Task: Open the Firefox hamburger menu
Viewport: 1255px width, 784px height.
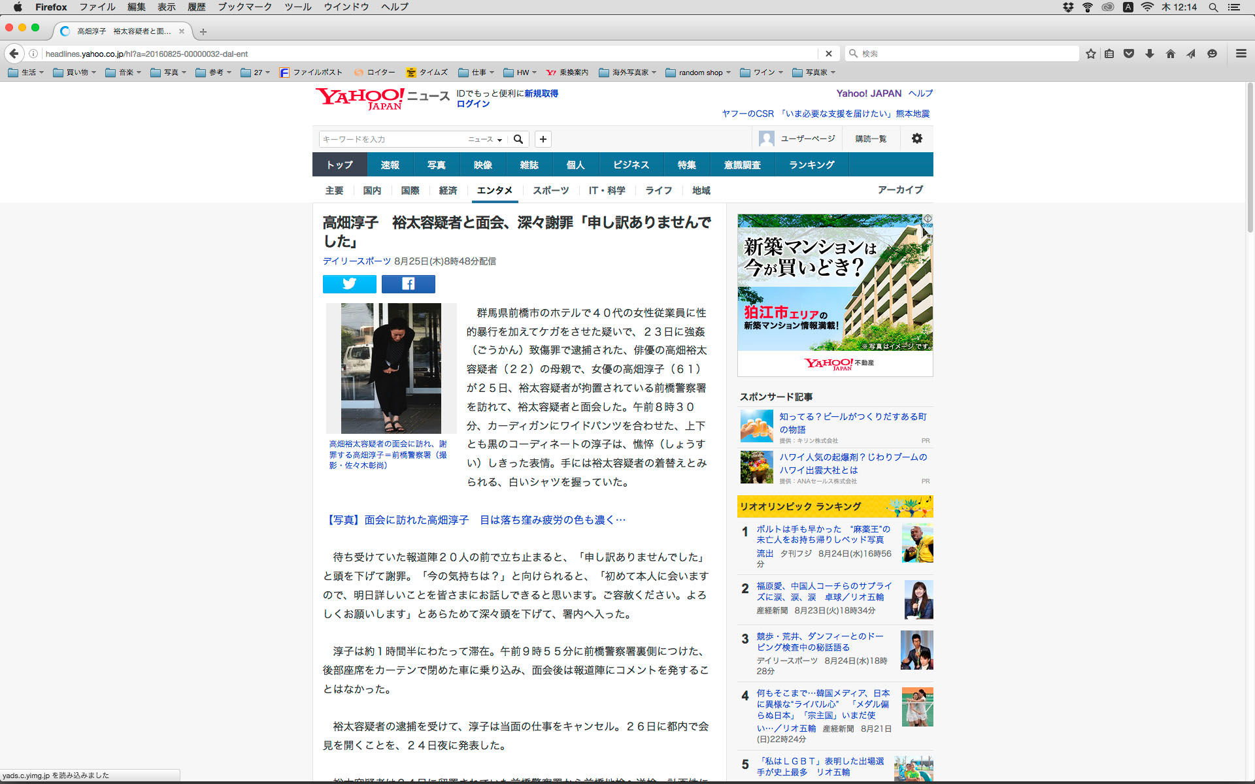Action: pos(1241,54)
